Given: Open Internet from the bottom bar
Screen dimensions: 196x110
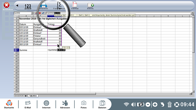Looking at the screenshot, I should tap(46, 105).
